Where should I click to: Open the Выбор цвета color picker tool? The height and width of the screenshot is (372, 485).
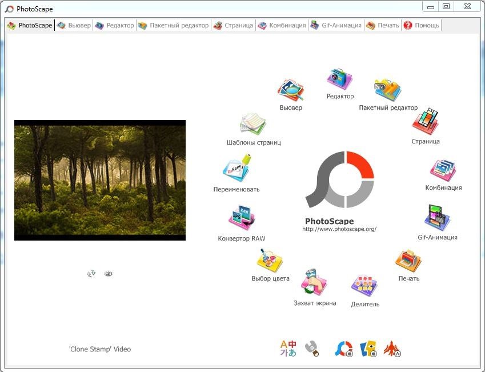pos(270,262)
